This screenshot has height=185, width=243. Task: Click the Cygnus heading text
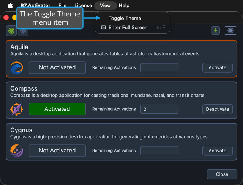coord(21,130)
